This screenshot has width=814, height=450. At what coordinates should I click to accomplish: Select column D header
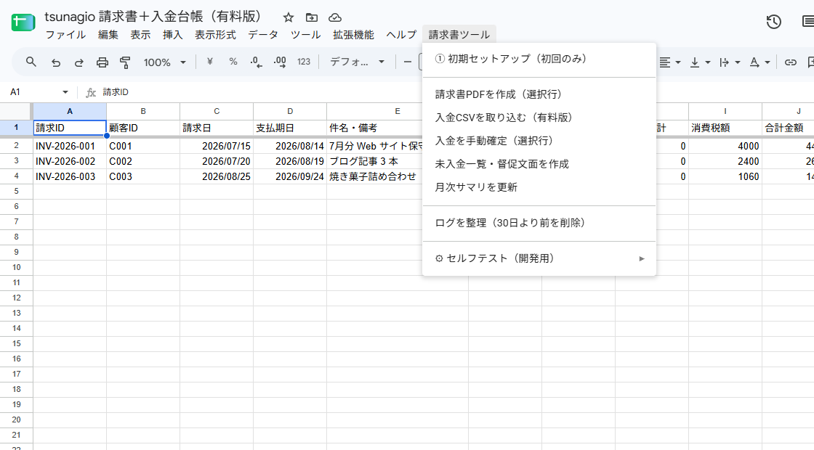pyautogui.click(x=290, y=111)
